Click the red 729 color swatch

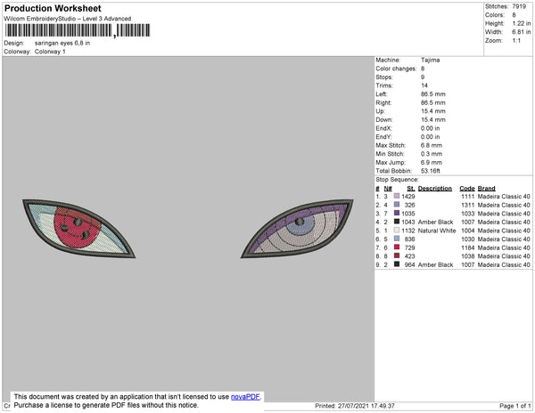[397, 247]
